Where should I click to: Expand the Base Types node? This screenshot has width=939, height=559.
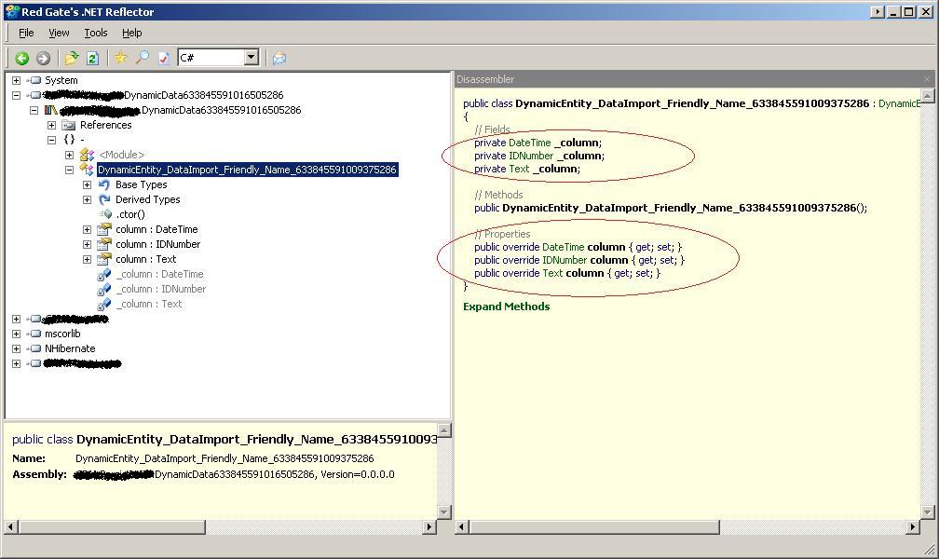(x=86, y=184)
